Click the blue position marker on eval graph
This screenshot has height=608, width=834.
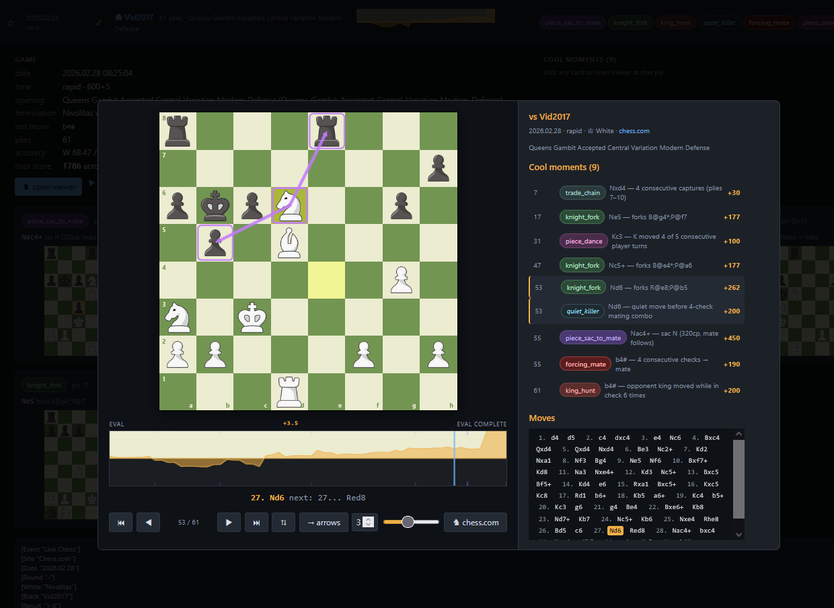pos(454,458)
